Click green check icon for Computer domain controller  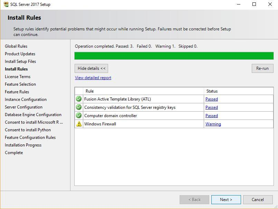pyautogui.click(x=79, y=115)
